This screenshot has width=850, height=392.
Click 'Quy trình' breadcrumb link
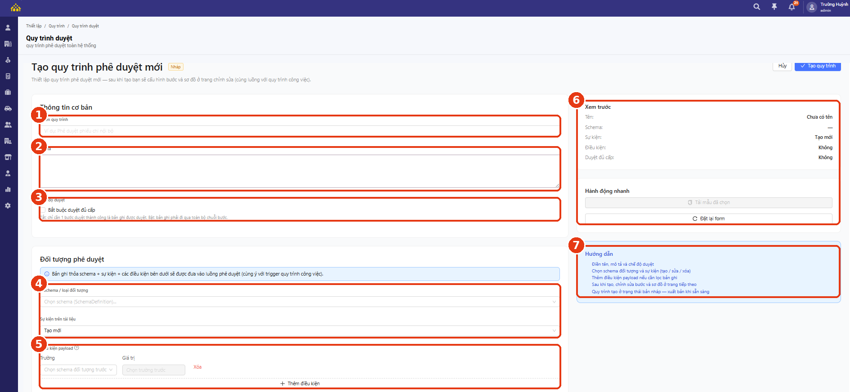57,26
